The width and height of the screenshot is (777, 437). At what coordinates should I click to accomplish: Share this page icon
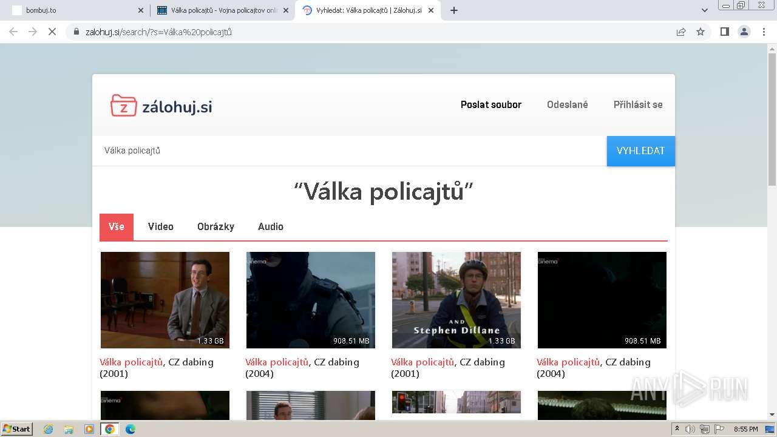[681, 32]
